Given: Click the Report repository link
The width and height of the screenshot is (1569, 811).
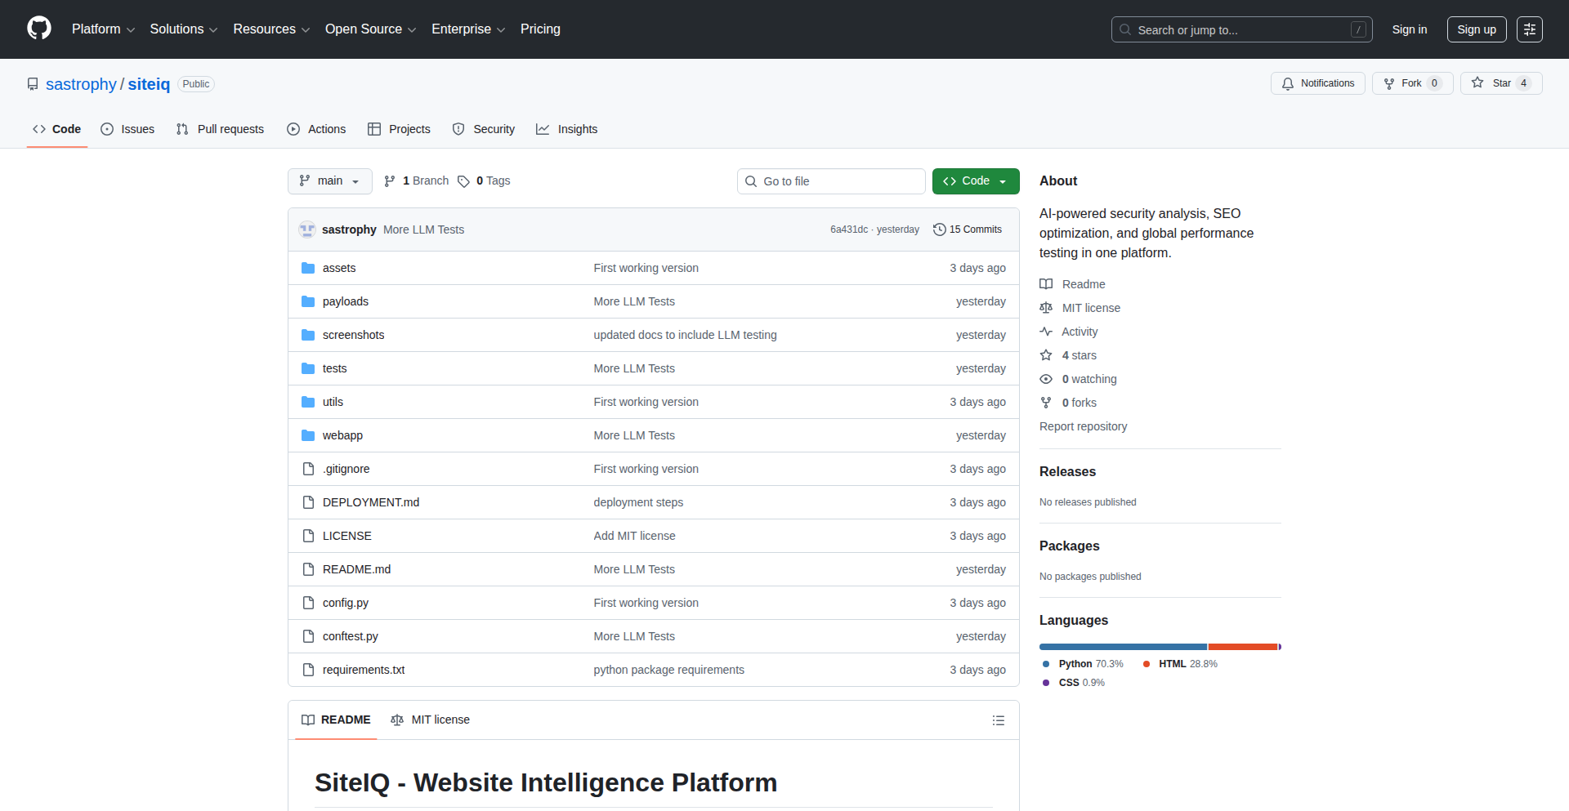Looking at the screenshot, I should [x=1083, y=426].
